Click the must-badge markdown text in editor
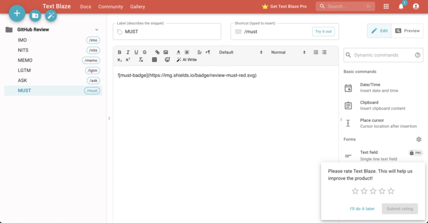The height and width of the screenshot is (223, 428). click(187, 76)
